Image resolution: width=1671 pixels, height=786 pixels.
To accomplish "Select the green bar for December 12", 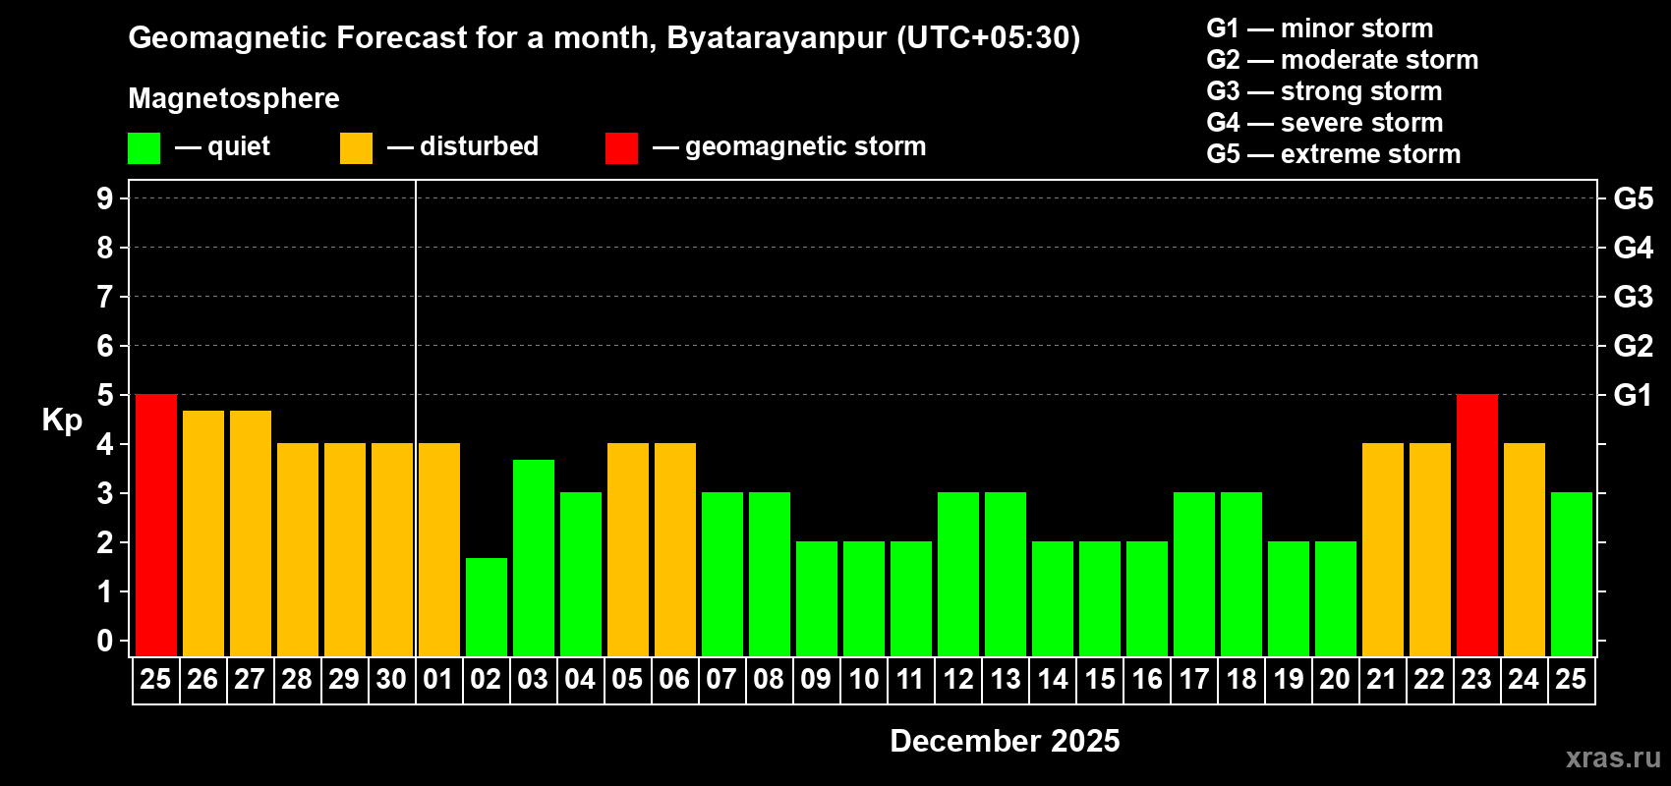I will pos(958,575).
